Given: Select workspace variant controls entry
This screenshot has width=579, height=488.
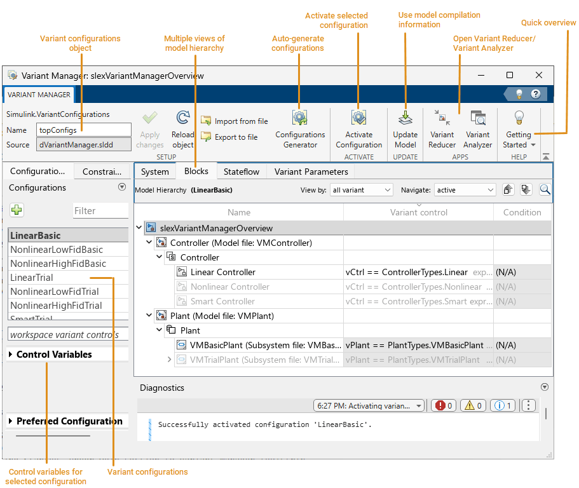Looking at the screenshot, I should (x=68, y=334).
